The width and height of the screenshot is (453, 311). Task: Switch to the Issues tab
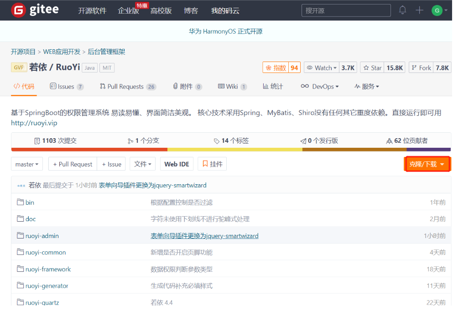tap(67, 86)
